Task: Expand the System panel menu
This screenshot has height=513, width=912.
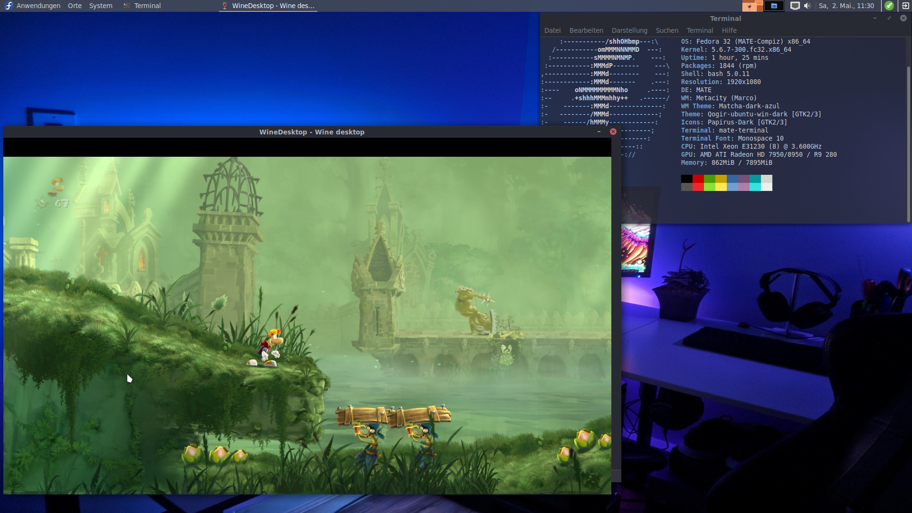Action: [x=101, y=6]
